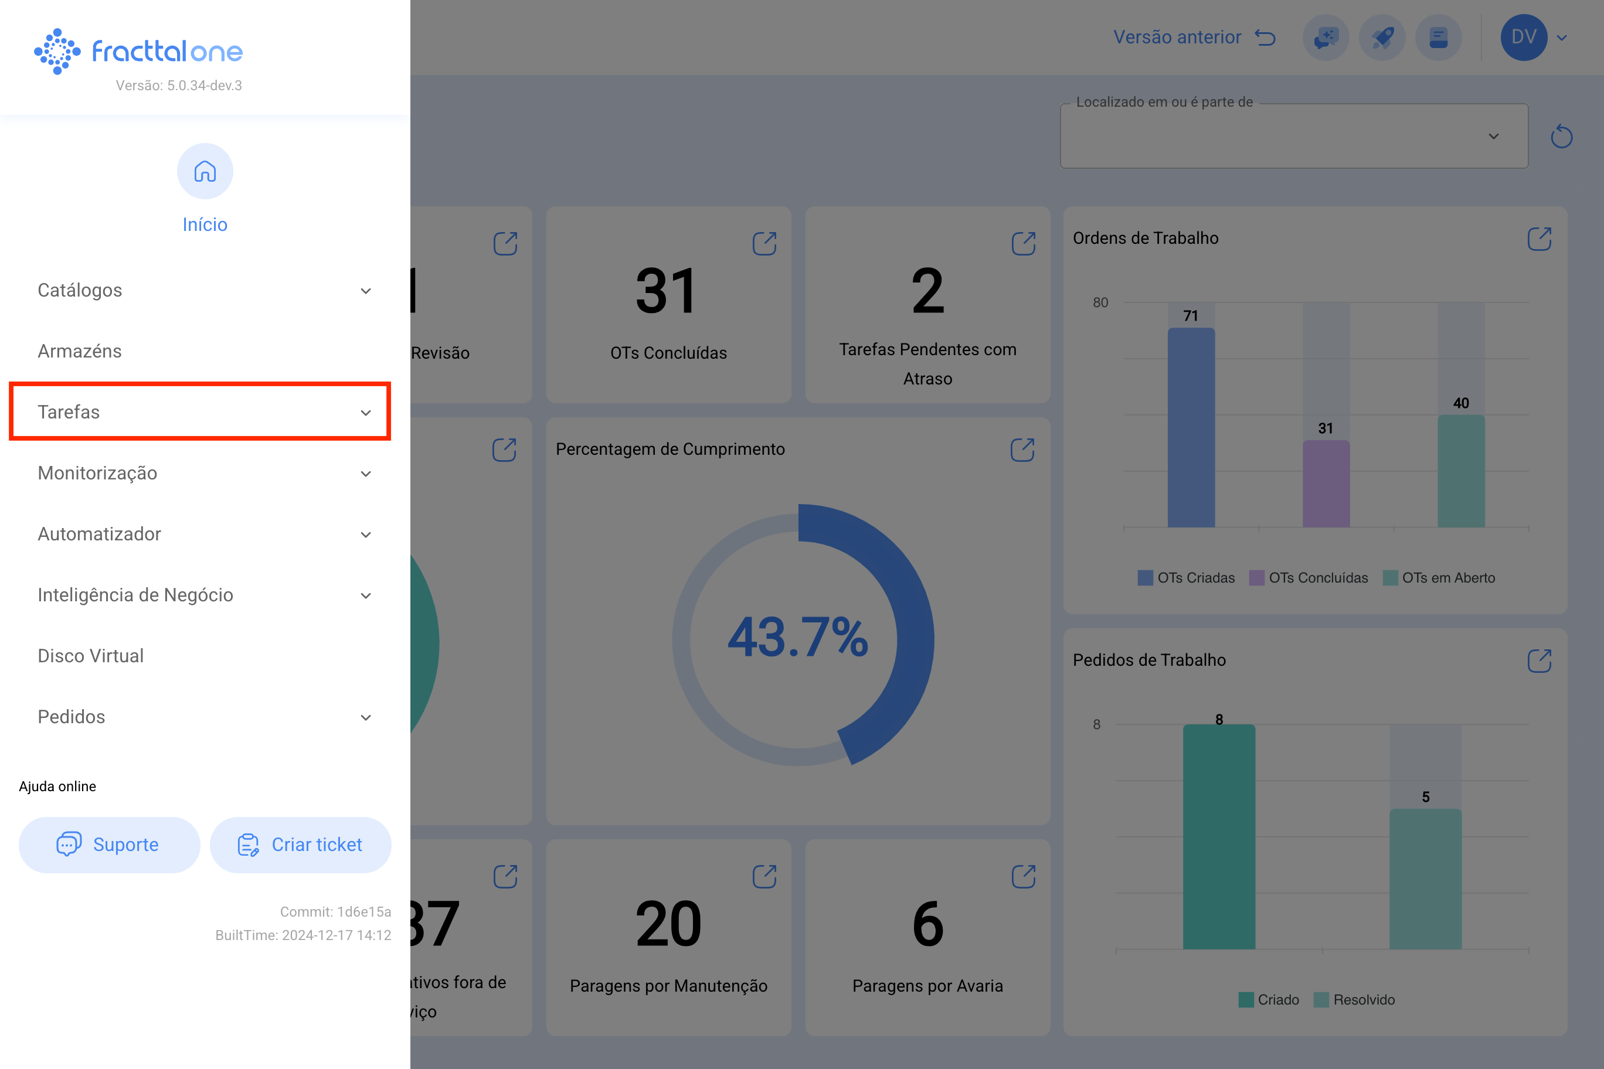Expand the Pedidos menu chevron
Viewport: 1604px width, 1069px height.
click(x=366, y=717)
